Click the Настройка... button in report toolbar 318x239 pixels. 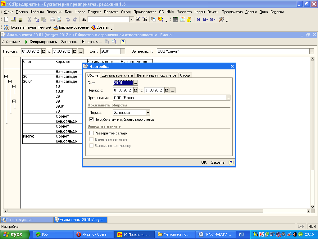click(x=92, y=42)
